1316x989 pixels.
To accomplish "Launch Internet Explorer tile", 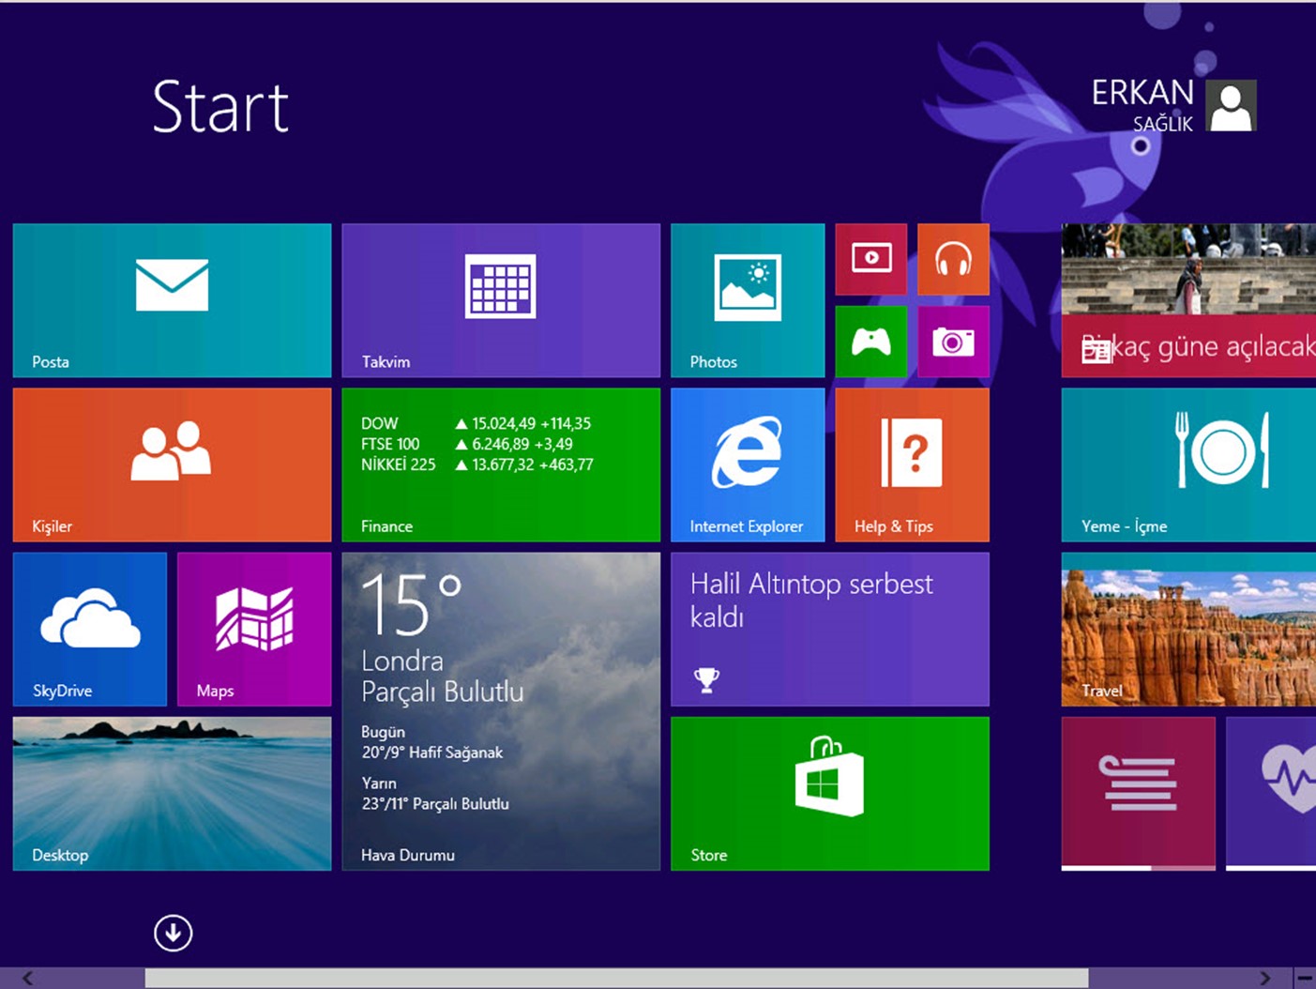I will coord(748,464).
